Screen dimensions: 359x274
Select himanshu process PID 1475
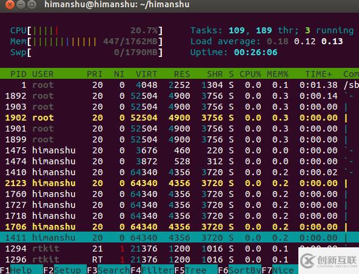tap(180, 150)
